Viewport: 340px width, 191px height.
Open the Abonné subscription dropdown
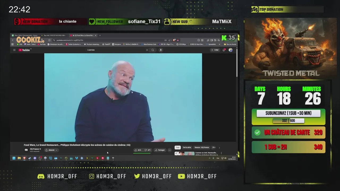(x=51, y=150)
